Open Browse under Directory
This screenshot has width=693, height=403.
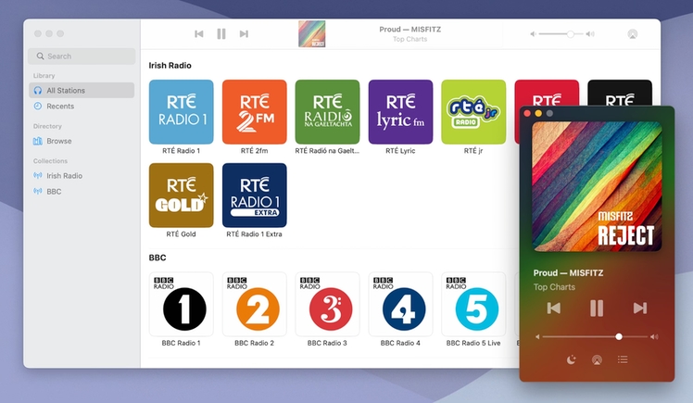coord(59,142)
